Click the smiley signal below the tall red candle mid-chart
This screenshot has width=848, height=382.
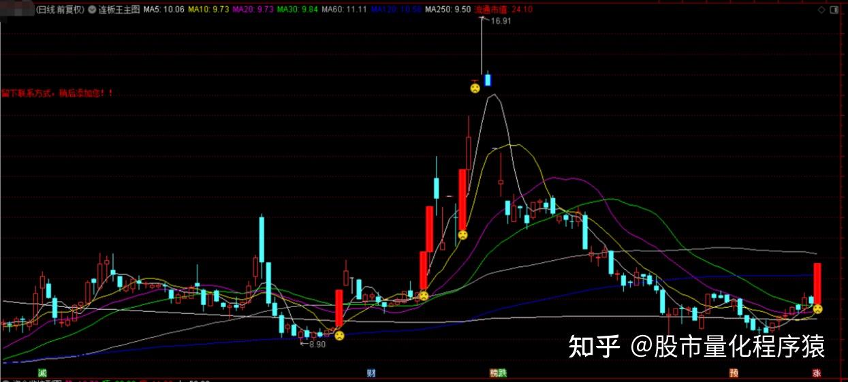coord(462,234)
